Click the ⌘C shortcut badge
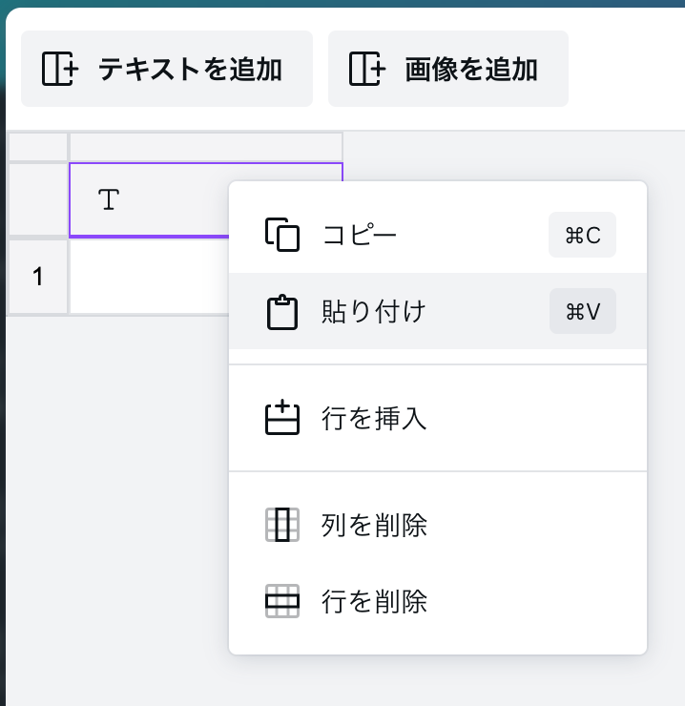 click(x=582, y=236)
